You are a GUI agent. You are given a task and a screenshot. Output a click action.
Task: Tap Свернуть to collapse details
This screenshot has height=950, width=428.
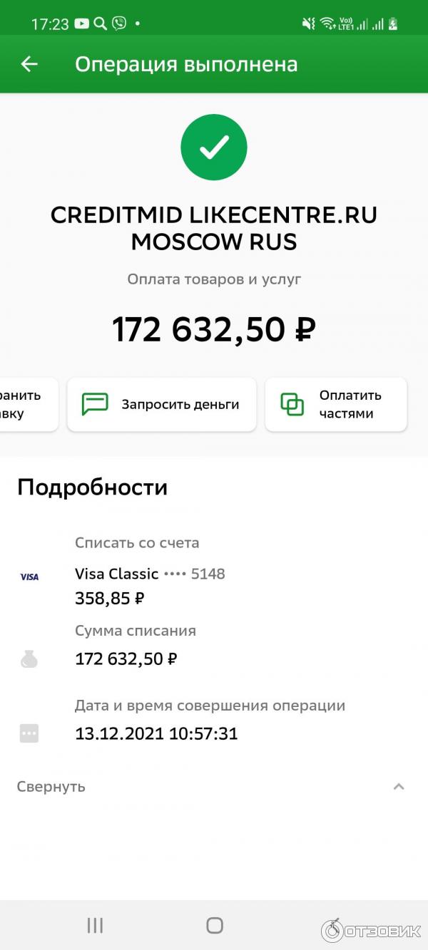[x=51, y=787]
